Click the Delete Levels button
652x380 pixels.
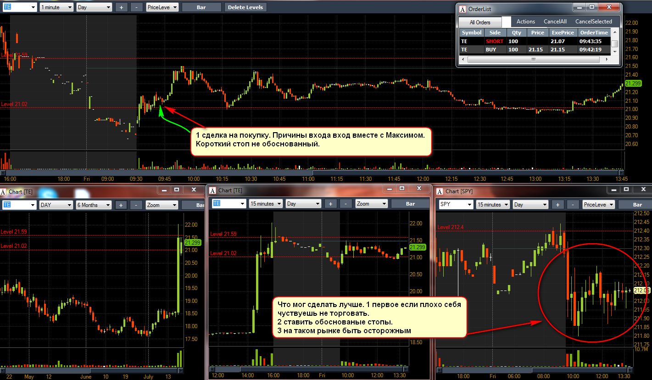(x=245, y=7)
